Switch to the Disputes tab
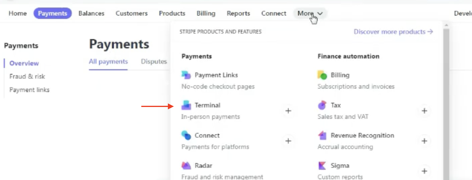Screen dimensions: 472x180 tap(154, 62)
